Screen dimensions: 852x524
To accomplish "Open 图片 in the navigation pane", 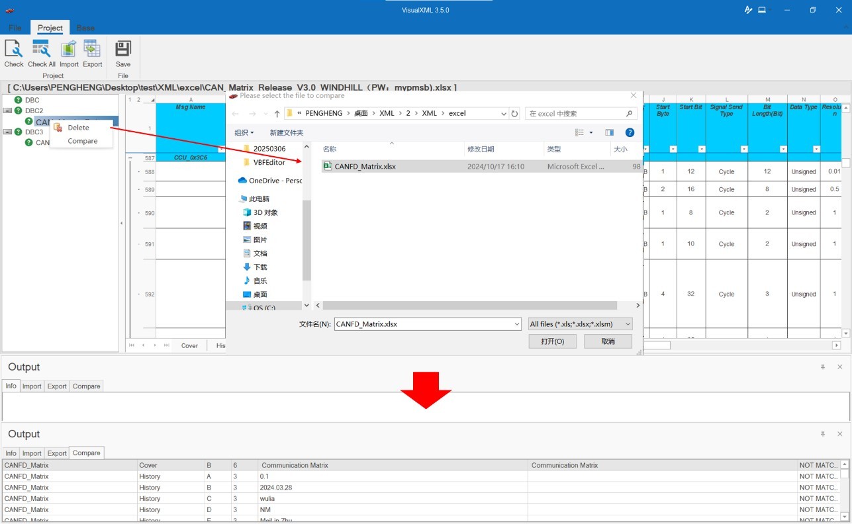I will (255, 240).
